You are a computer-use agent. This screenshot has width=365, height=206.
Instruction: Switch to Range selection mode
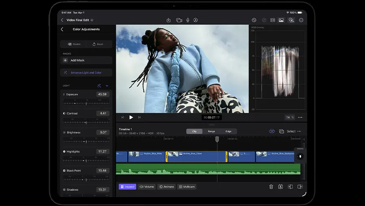coord(211,131)
